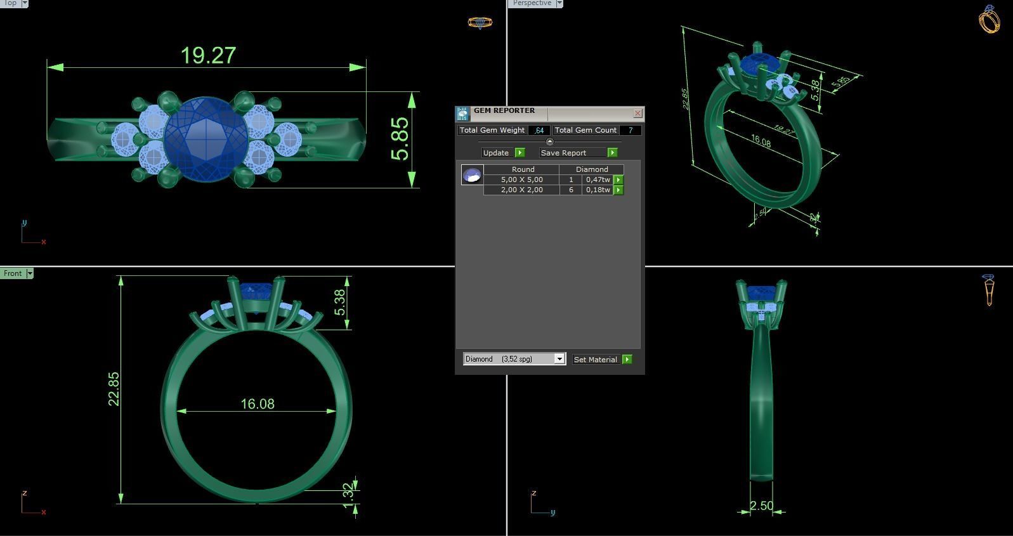
Task: Click the Total Gem Weight value field
Action: 539,130
